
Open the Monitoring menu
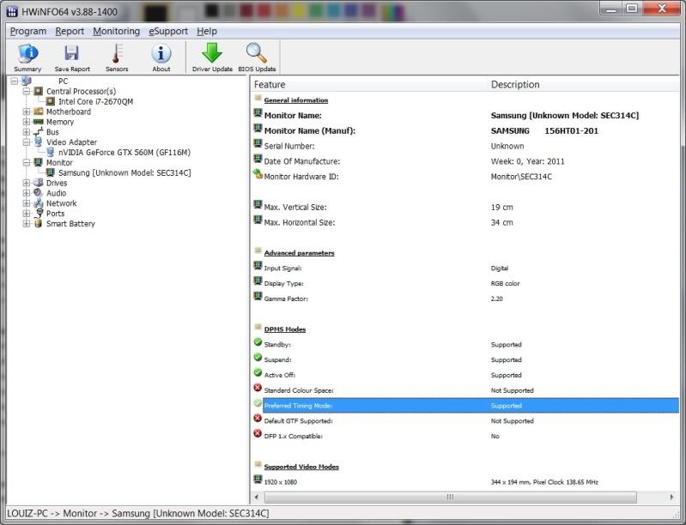click(x=116, y=31)
